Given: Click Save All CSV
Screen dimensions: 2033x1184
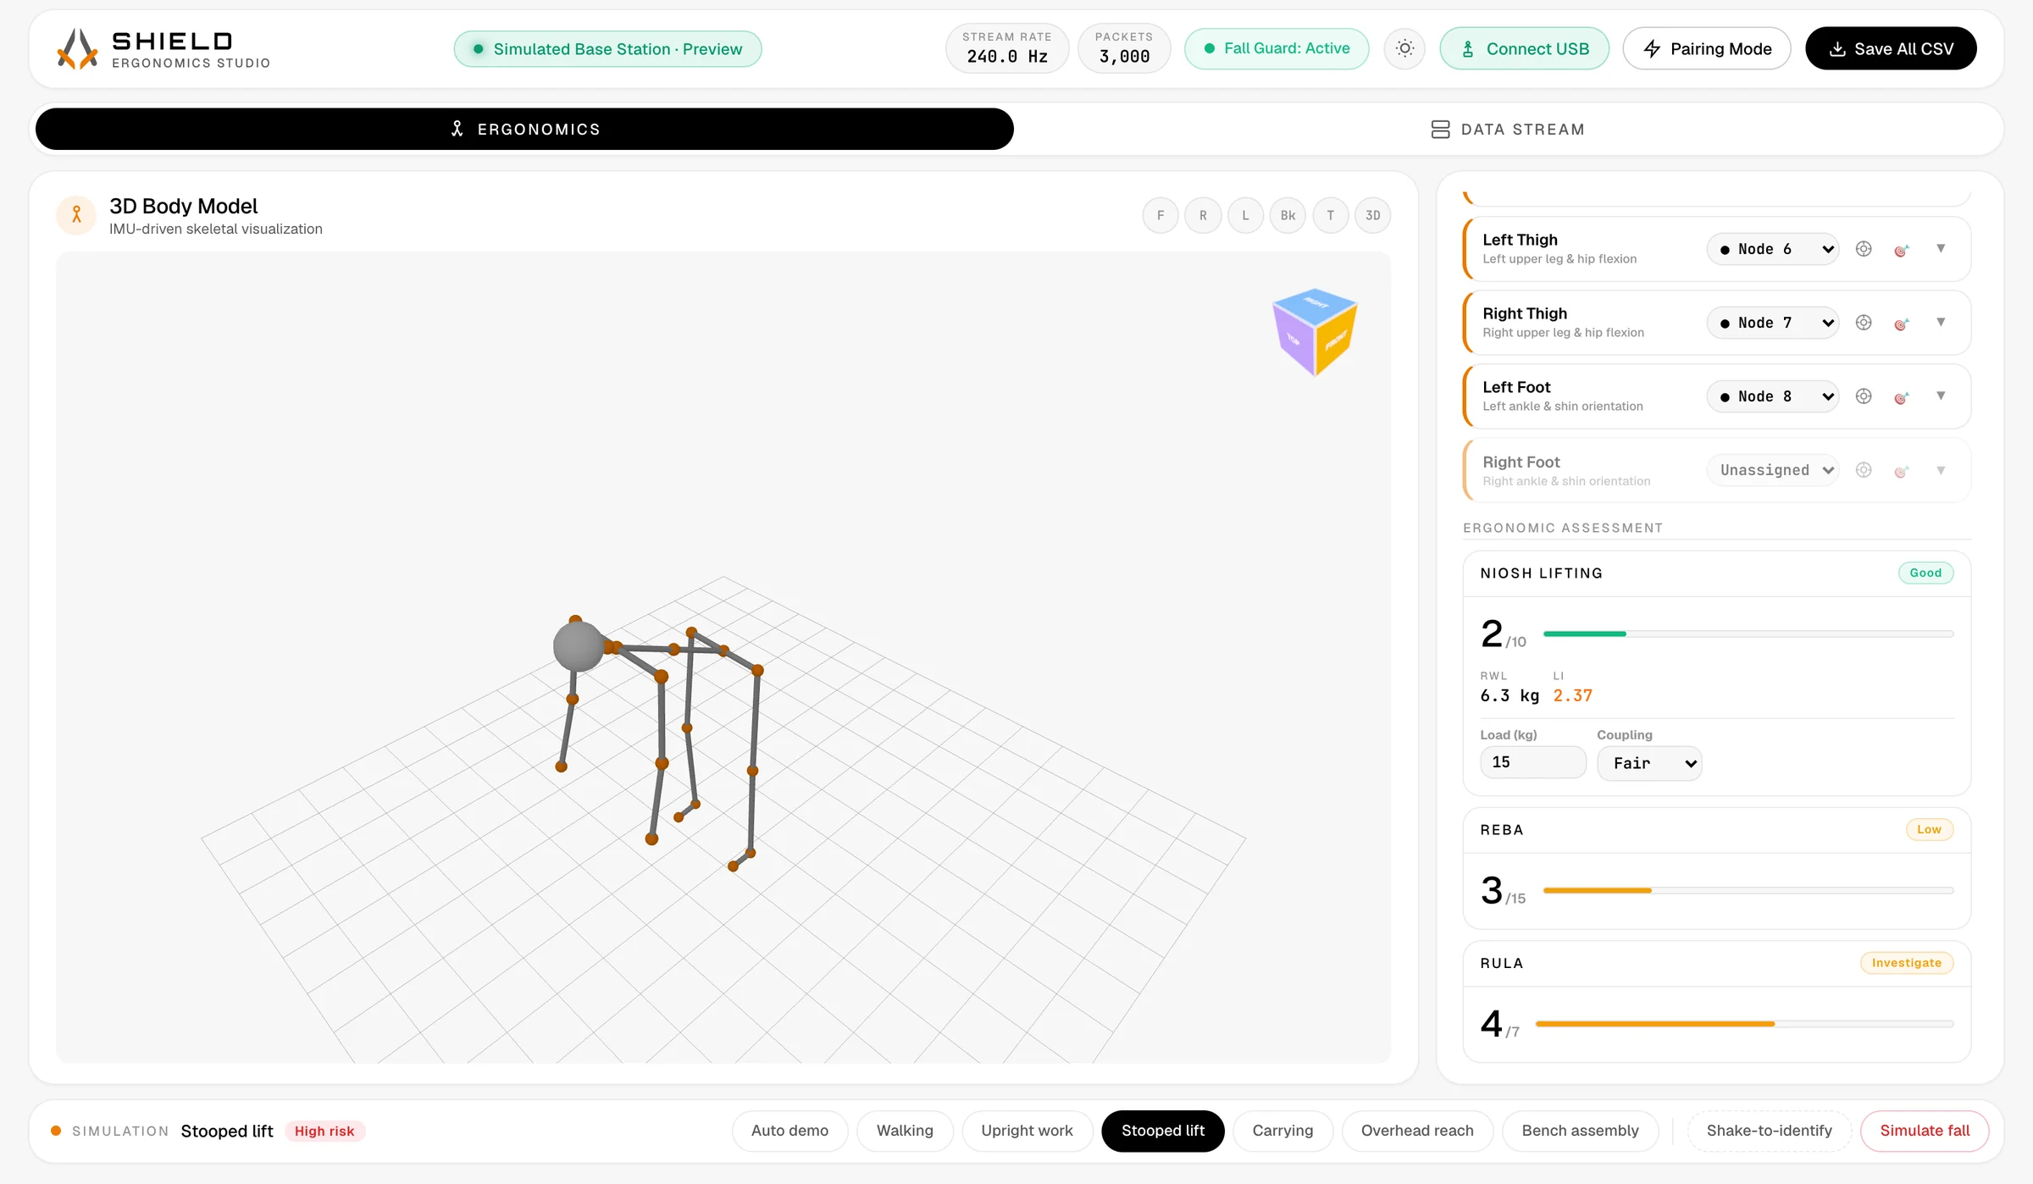Looking at the screenshot, I should [x=1891, y=49].
